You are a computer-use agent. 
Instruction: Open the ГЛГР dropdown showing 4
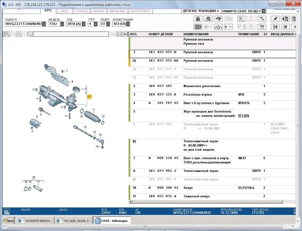point(96,24)
